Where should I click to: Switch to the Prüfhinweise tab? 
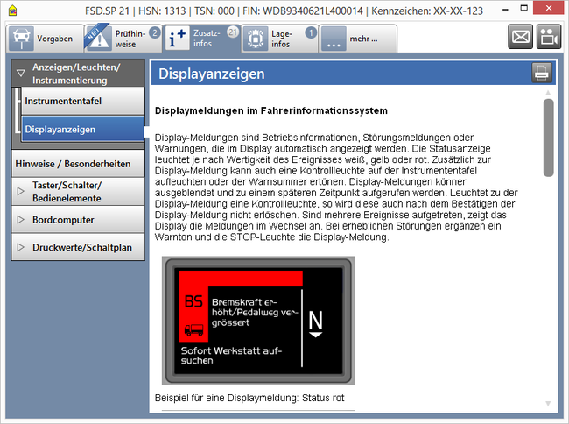point(123,39)
